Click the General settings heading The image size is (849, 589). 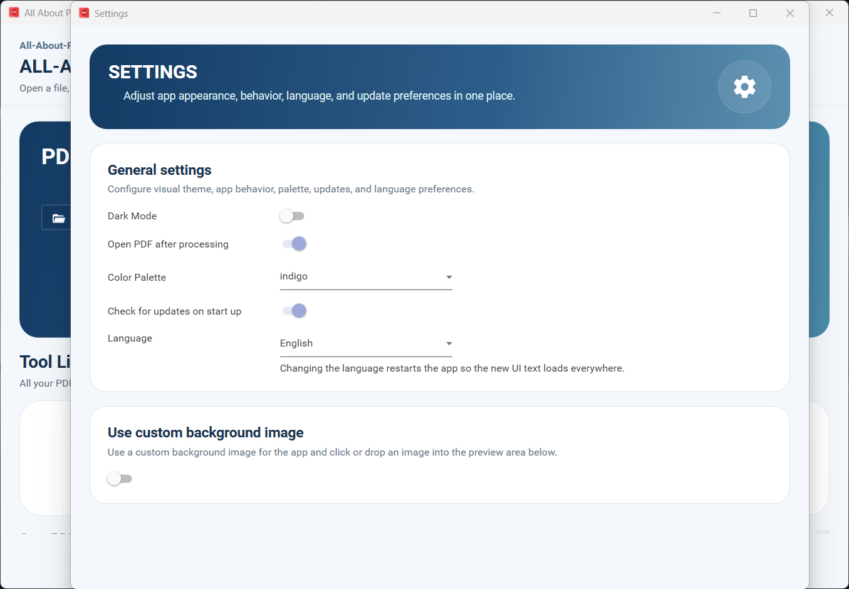pyautogui.click(x=160, y=170)
